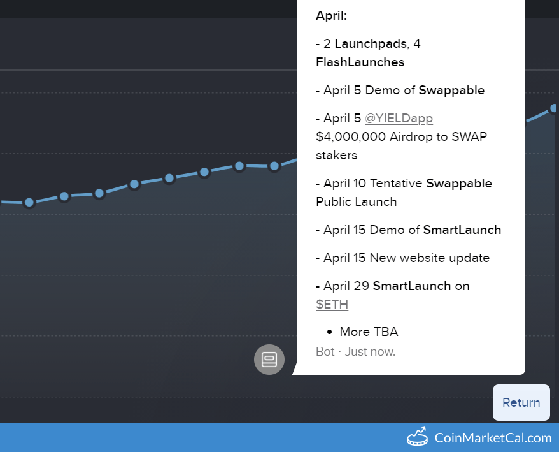This screenshot has height=452, width=559.
Task: Click the CoinMarketCal.com footer text
Action: click(493, 438)
